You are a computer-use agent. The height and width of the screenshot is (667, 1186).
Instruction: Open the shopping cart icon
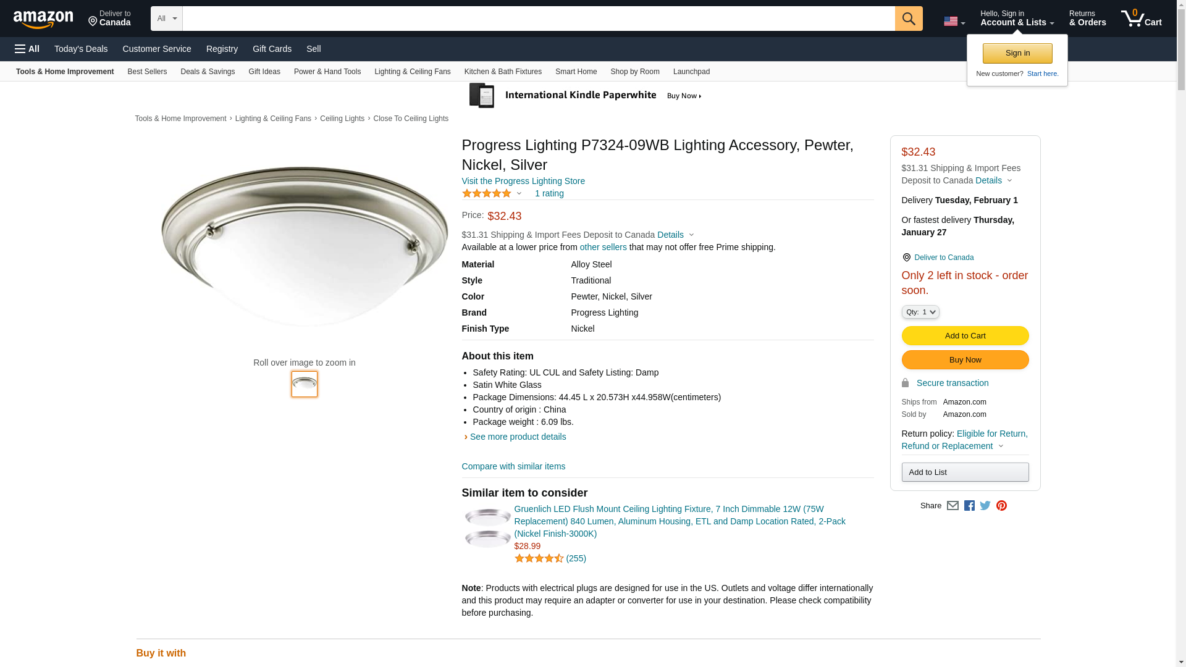coord(1141,19)
